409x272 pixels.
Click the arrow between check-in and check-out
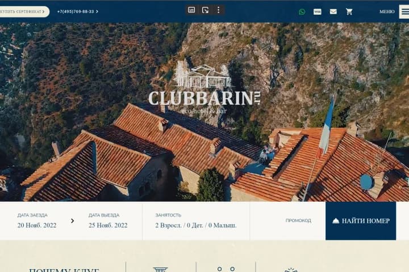point(73,221)
